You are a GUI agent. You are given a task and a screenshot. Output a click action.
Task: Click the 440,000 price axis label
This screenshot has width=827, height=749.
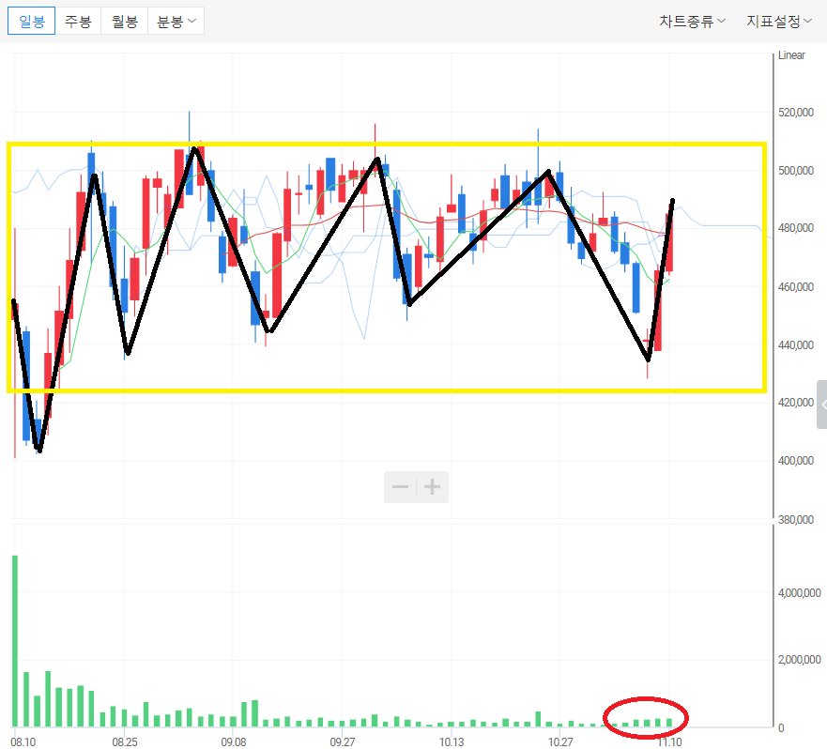796,345
